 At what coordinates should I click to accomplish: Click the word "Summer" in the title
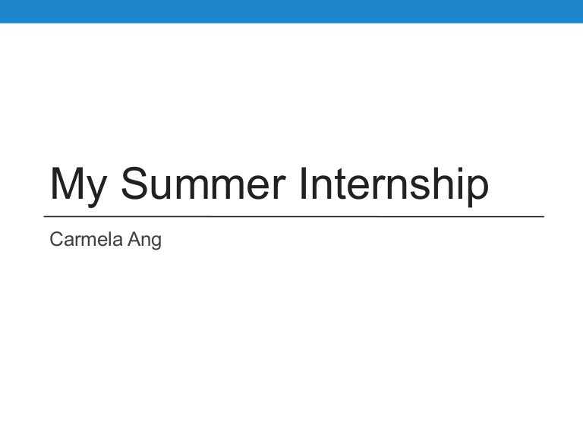tap(203, 184)
